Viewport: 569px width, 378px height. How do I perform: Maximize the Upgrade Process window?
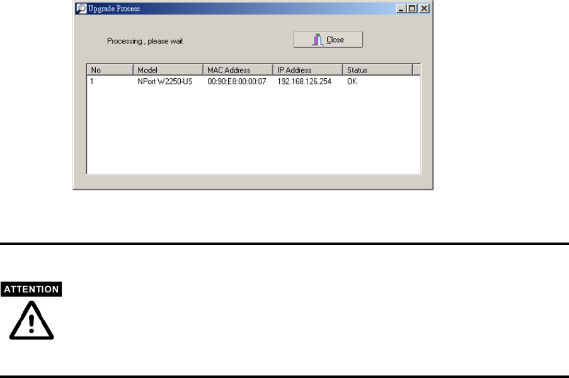[412, 8]
